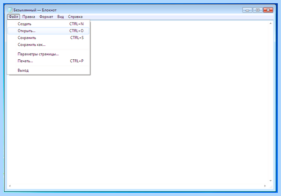Select Печать... from the menu
Viewport: 281px width, 196px height.
[48, 61]
